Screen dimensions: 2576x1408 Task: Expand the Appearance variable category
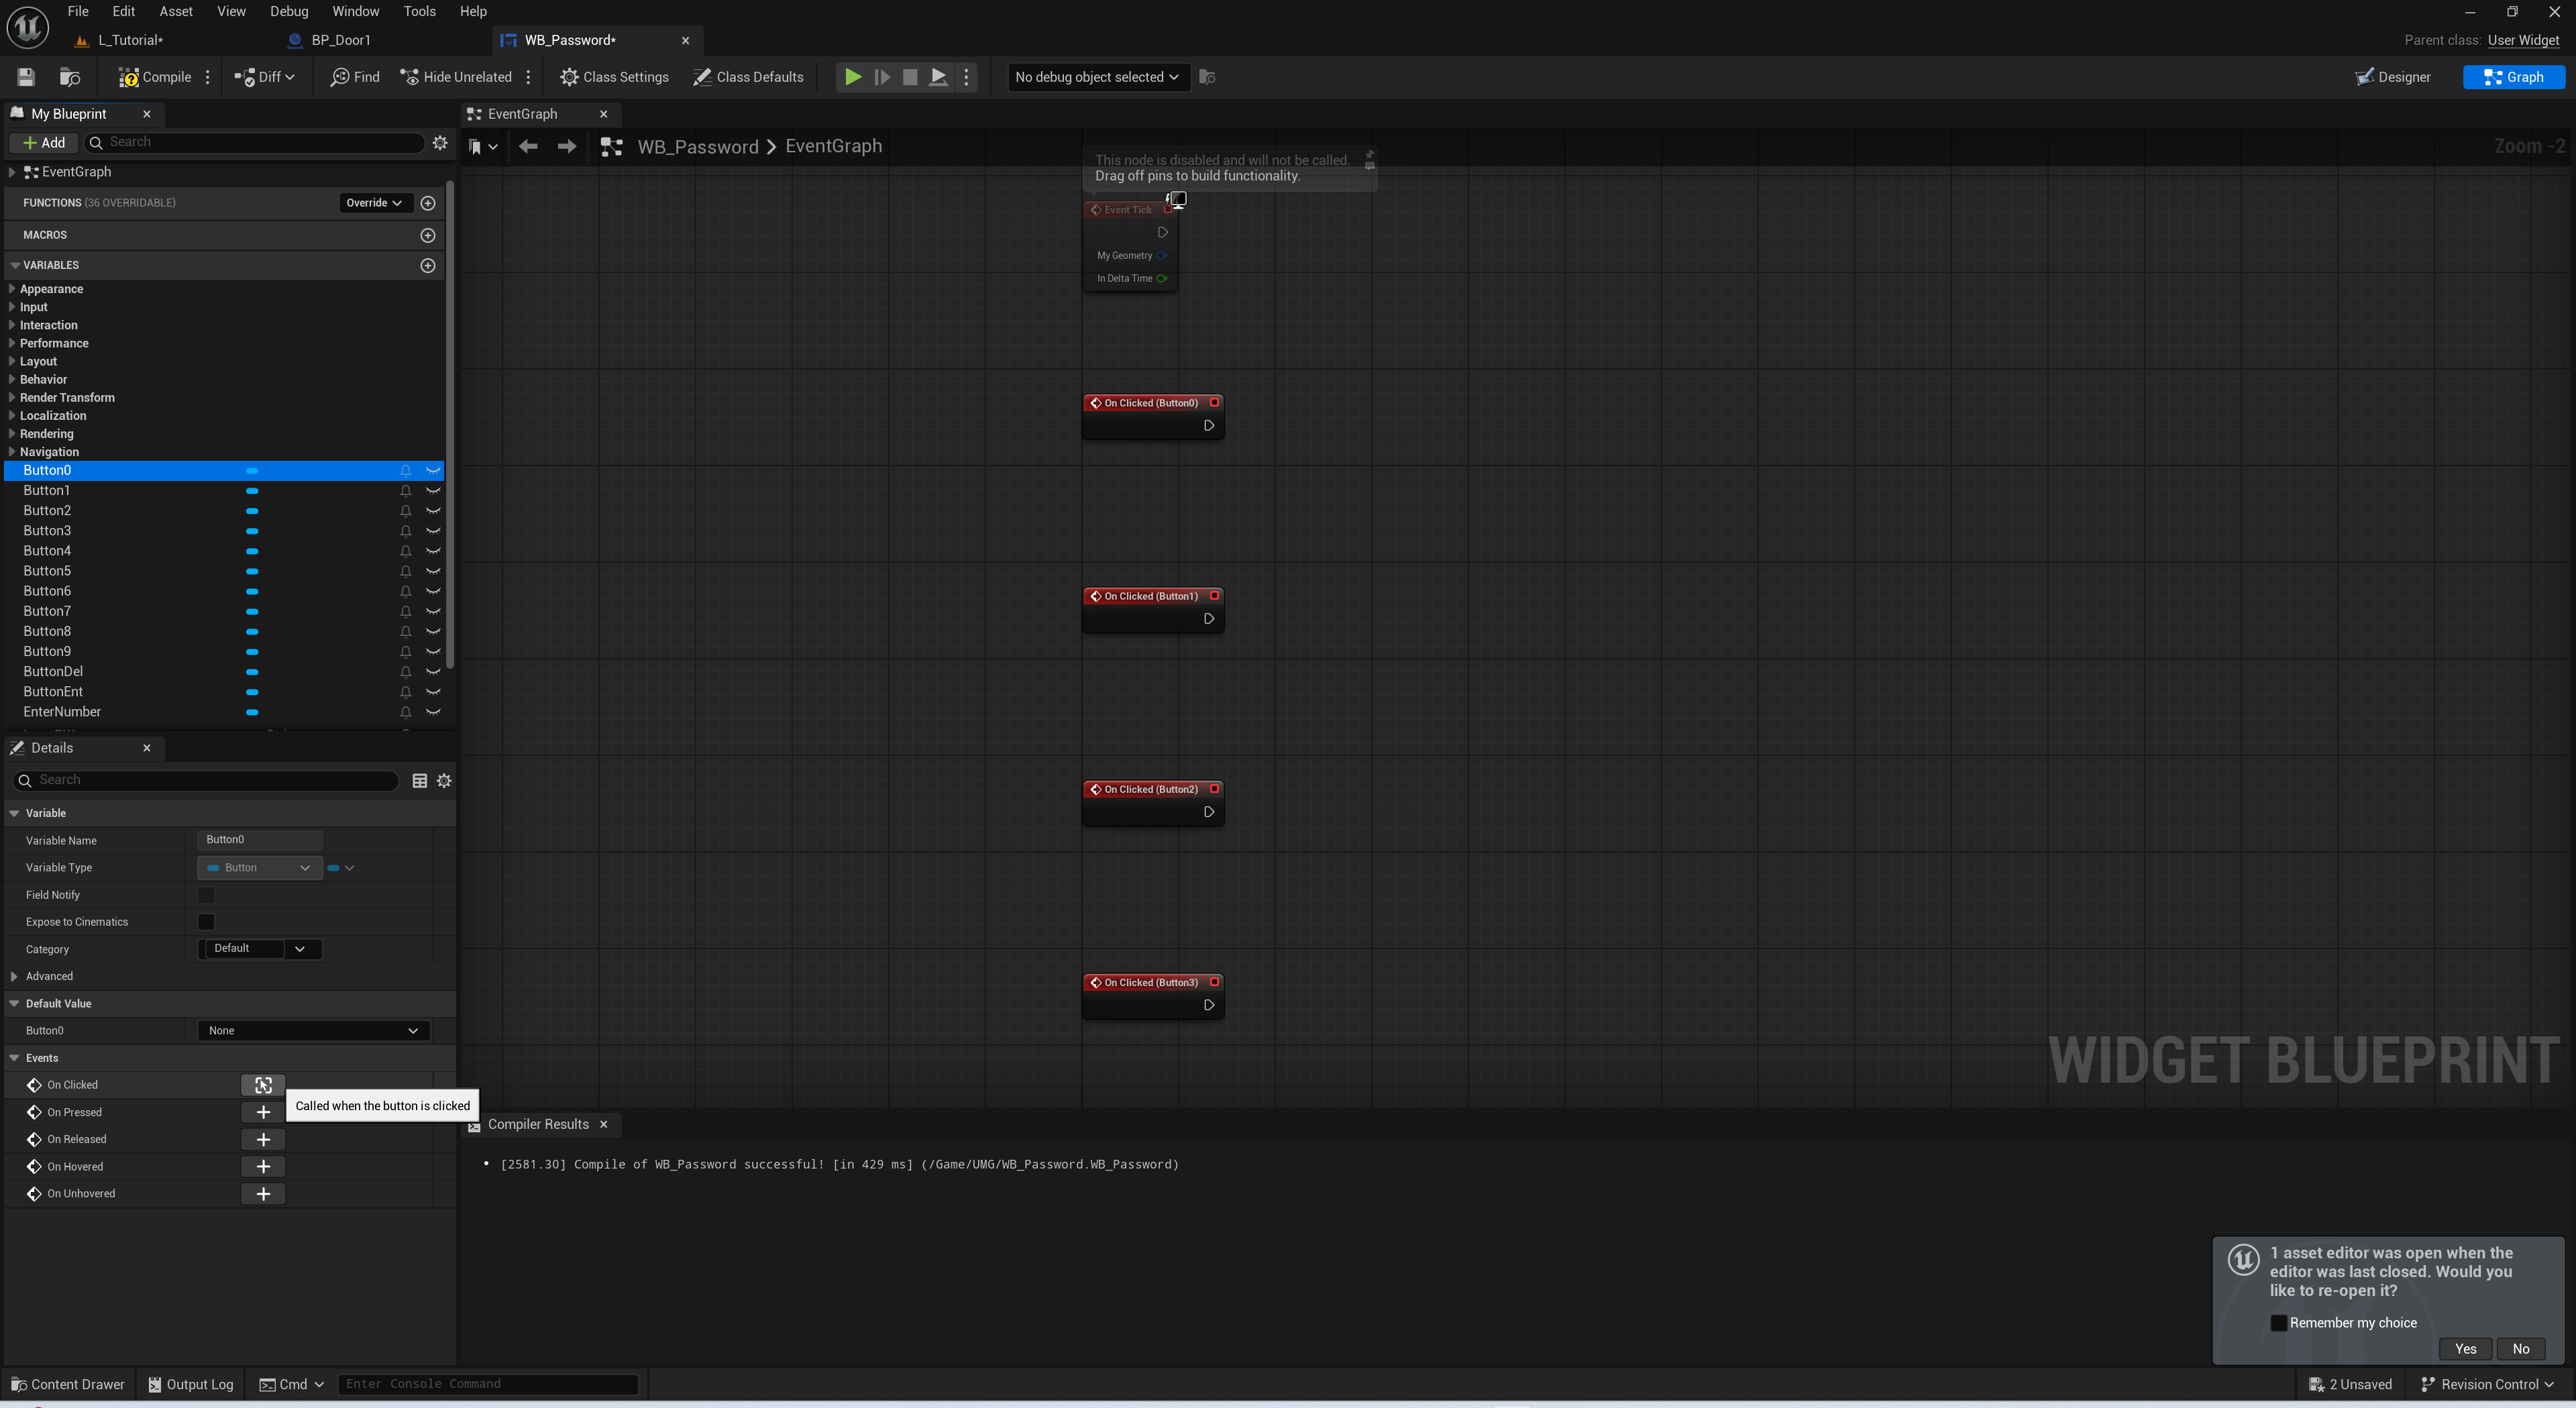12,289
